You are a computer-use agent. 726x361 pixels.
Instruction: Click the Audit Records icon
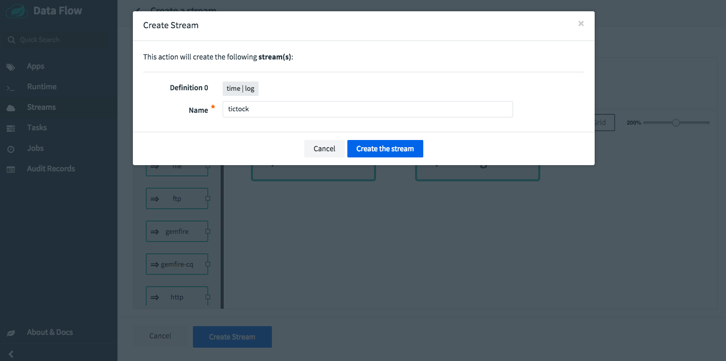pyautogui.click(x=11, y=169)
